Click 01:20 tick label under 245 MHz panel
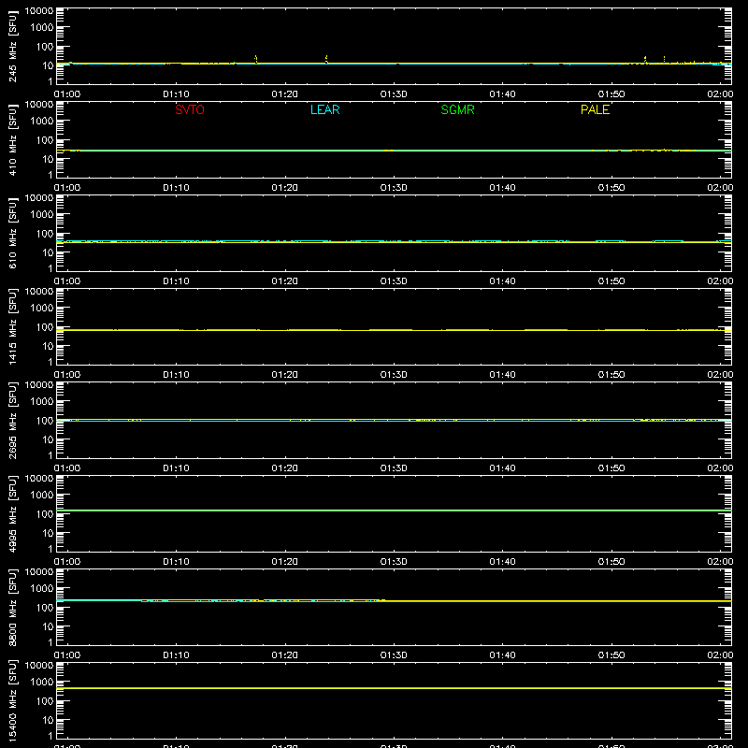Screen dimensions: 748x748 (285, 94)
